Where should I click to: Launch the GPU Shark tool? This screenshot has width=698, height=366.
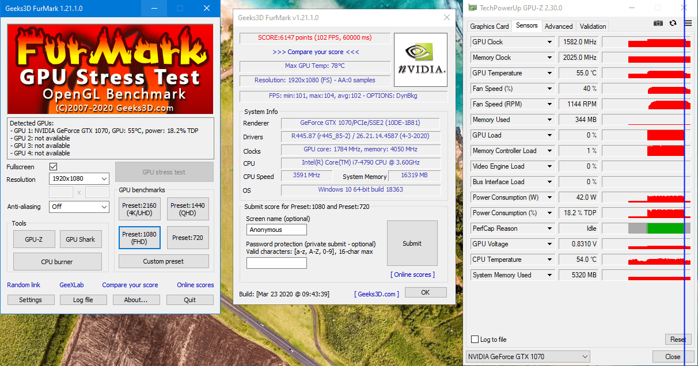pyautogui.click(x=79, y=239)
